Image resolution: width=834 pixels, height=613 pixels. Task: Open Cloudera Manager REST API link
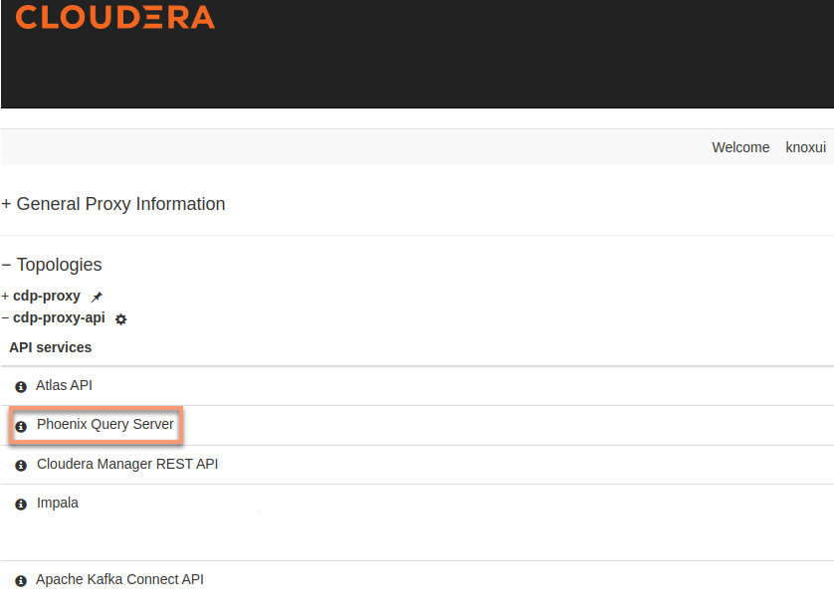point(127,464)
